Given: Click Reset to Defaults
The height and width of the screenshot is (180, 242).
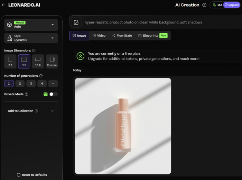Looking at the screenshot, I should [31, 175].
